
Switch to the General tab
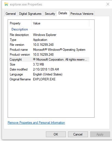[11, 14]
